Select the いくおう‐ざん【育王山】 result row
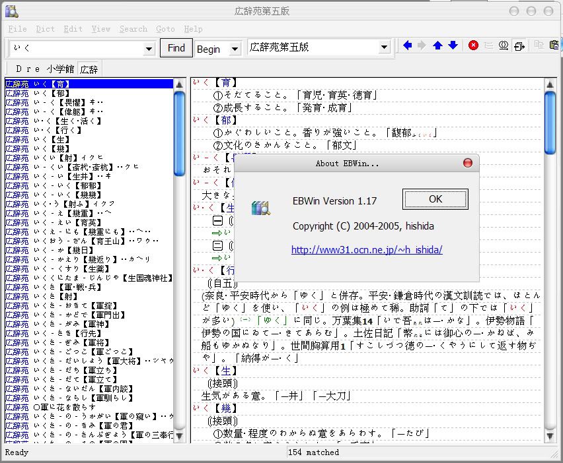Viewport: 563px width, 463px height. tap(89, 241)
